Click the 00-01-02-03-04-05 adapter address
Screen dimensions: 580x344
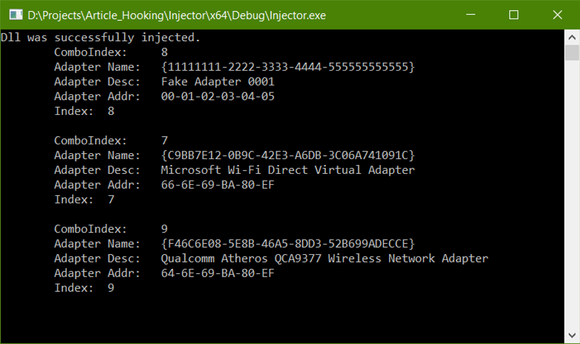point(218,96)
